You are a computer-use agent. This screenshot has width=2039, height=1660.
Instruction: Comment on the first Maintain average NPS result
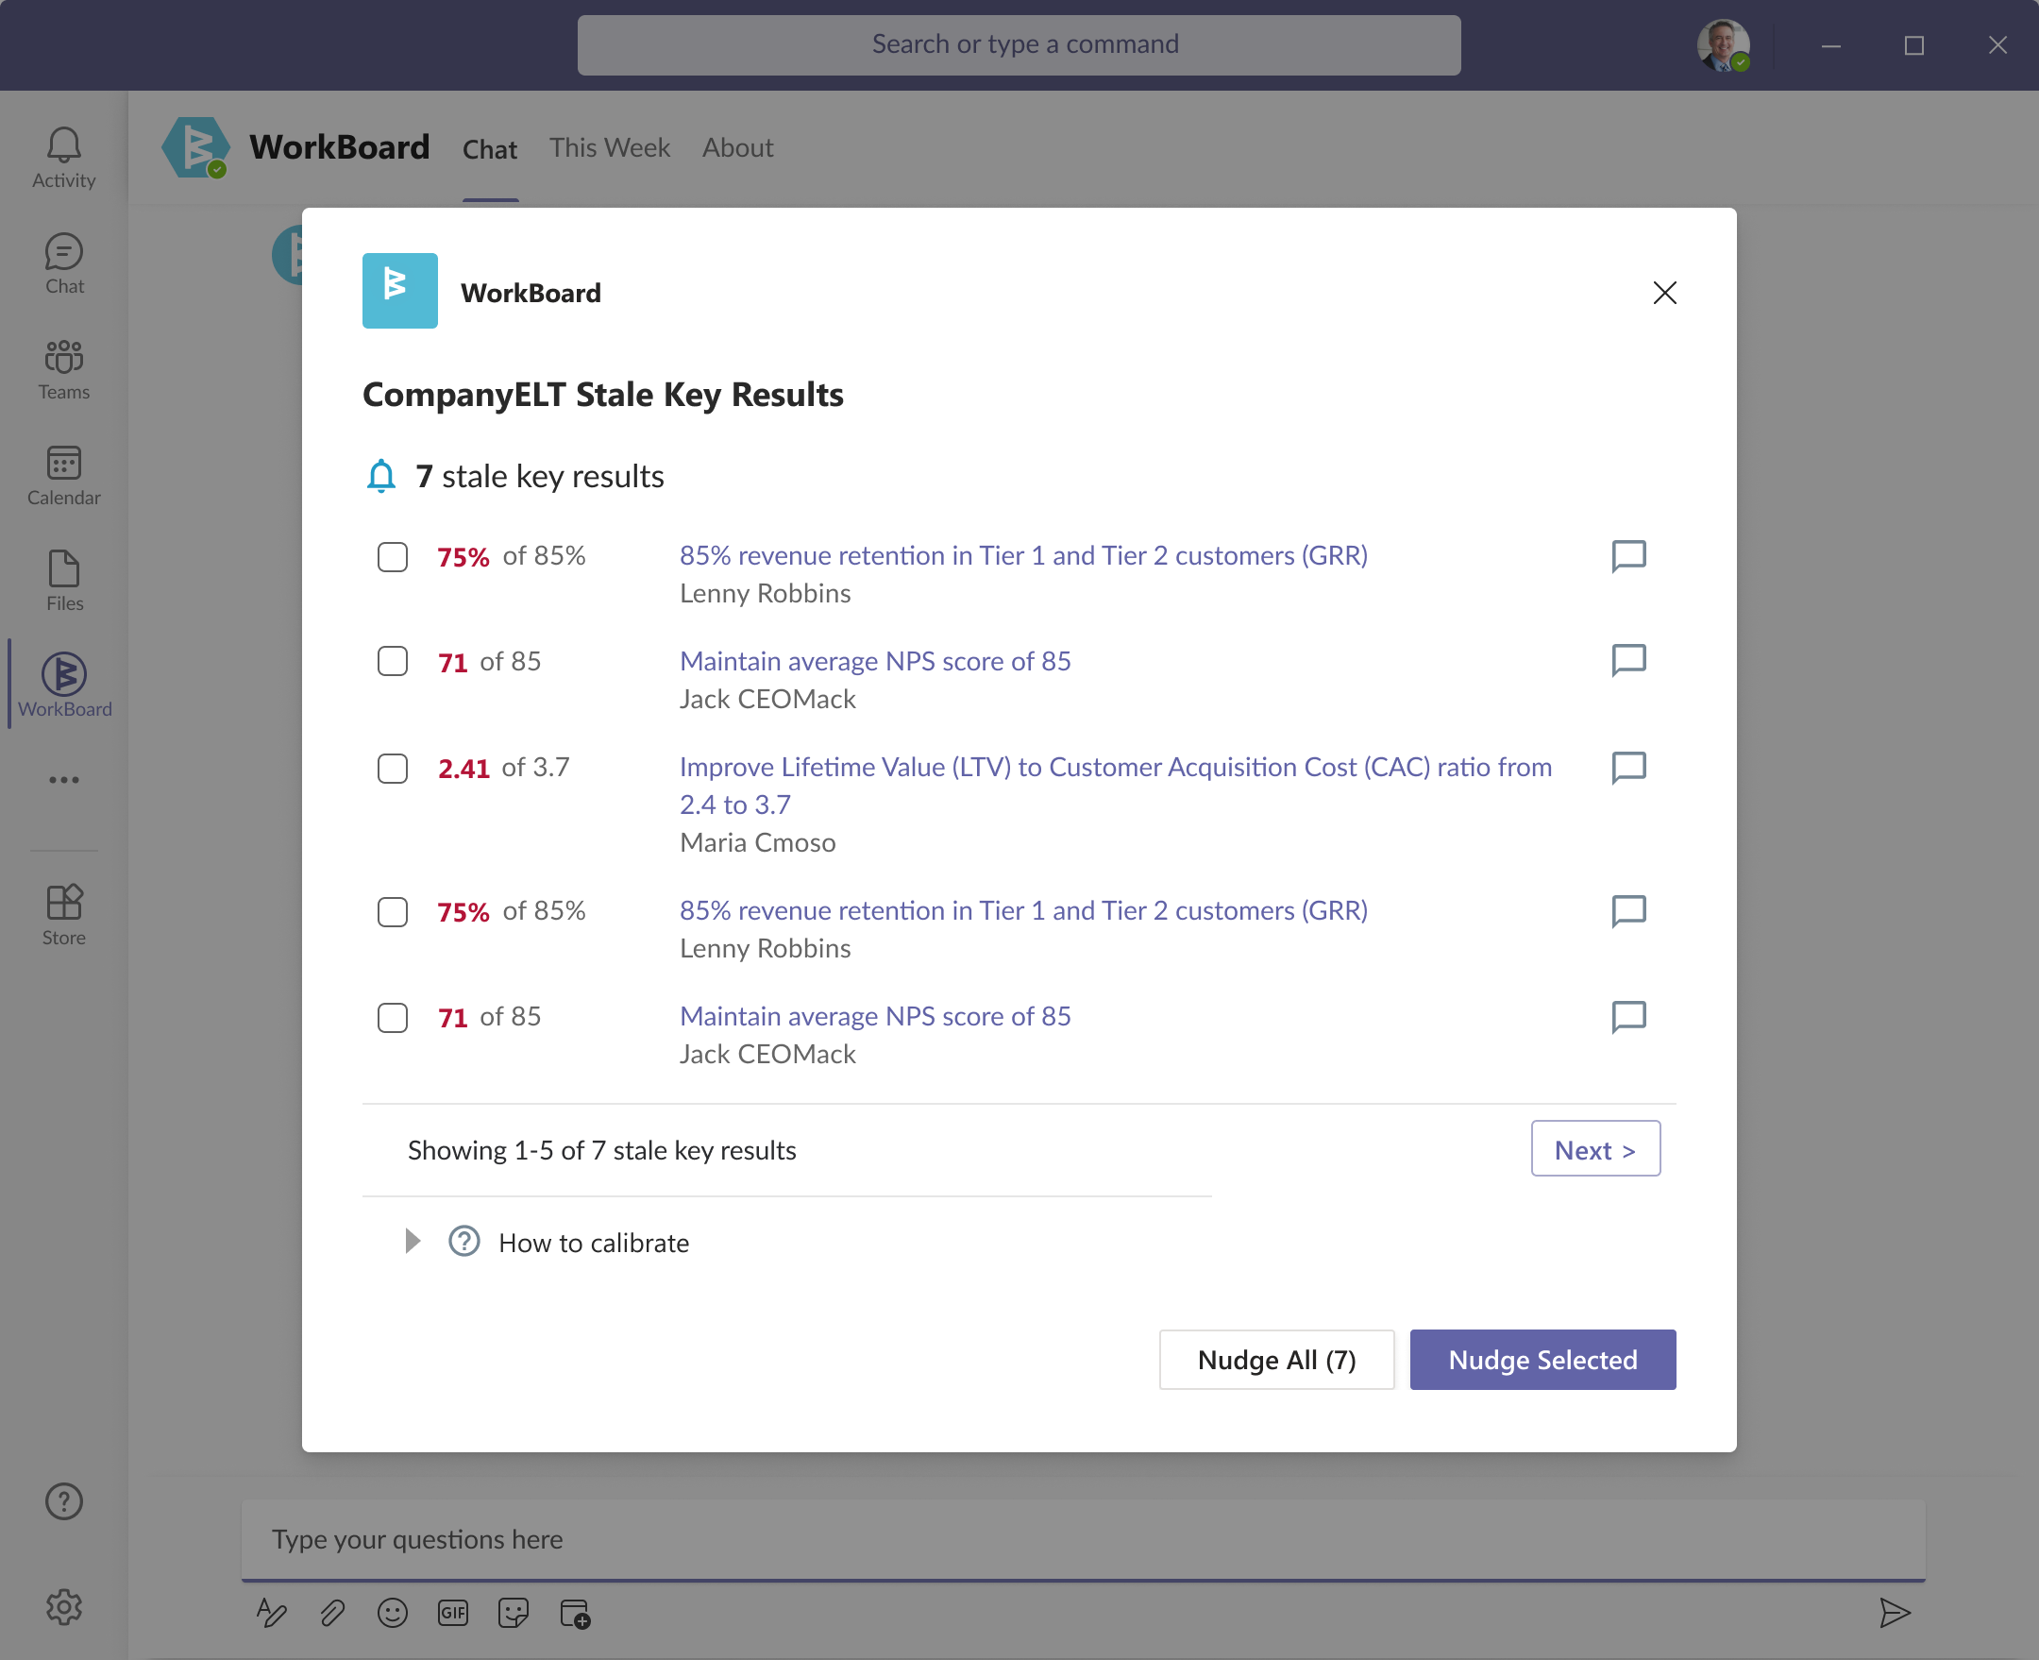click(1629, 661)
